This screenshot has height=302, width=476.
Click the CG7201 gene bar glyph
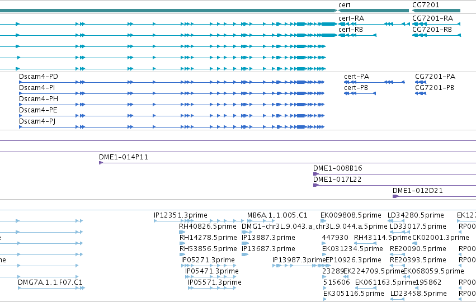point(436,11)
